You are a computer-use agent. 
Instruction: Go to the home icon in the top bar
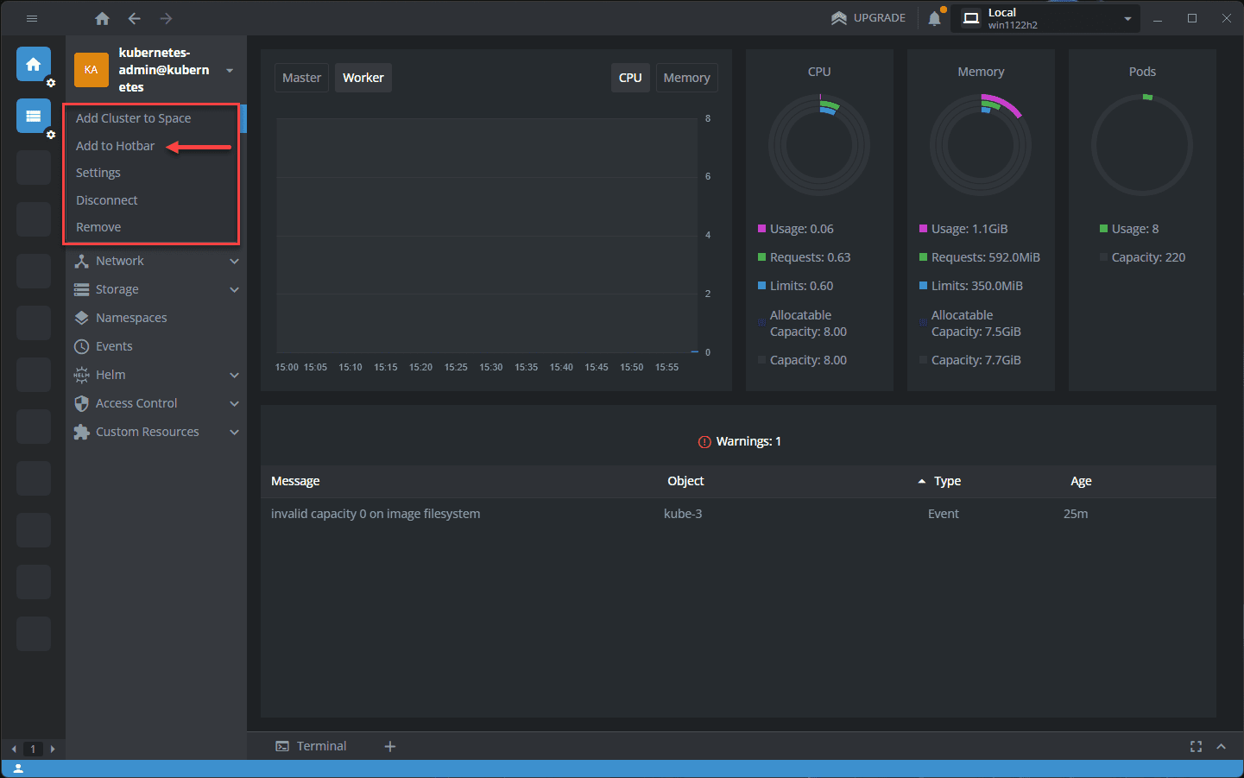(102, 18)
